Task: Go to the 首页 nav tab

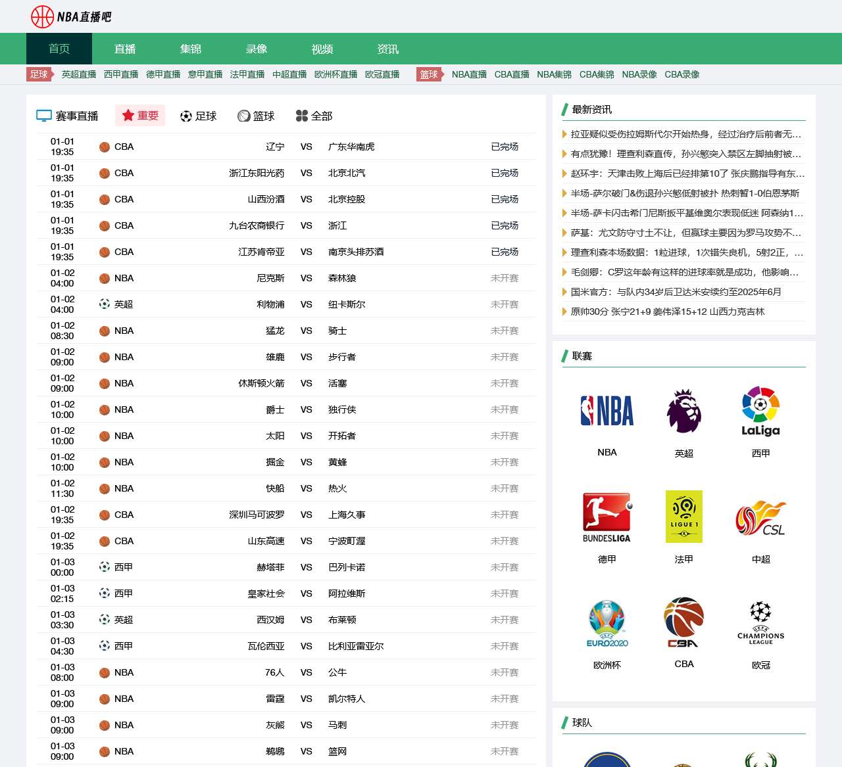Action: [x=59, y=49]
